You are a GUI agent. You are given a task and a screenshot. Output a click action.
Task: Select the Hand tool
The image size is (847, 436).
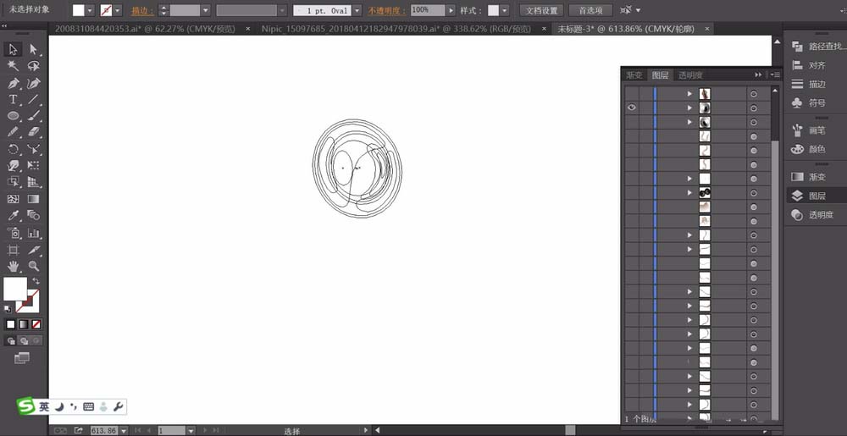[13, 266]
